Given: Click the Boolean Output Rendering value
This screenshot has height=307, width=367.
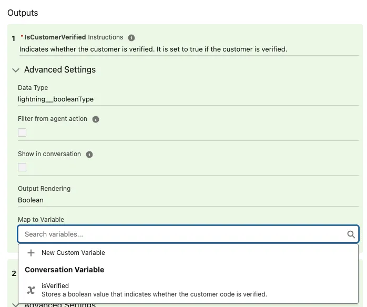Looking at the screenshot, I should (30, 200).
